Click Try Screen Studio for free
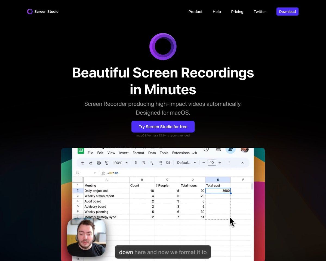 pos(163,126)
